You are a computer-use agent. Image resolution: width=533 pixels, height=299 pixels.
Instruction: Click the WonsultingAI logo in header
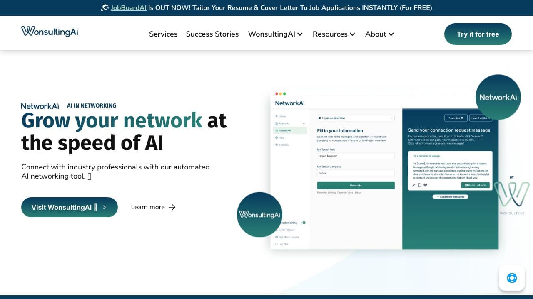point(50,31)
